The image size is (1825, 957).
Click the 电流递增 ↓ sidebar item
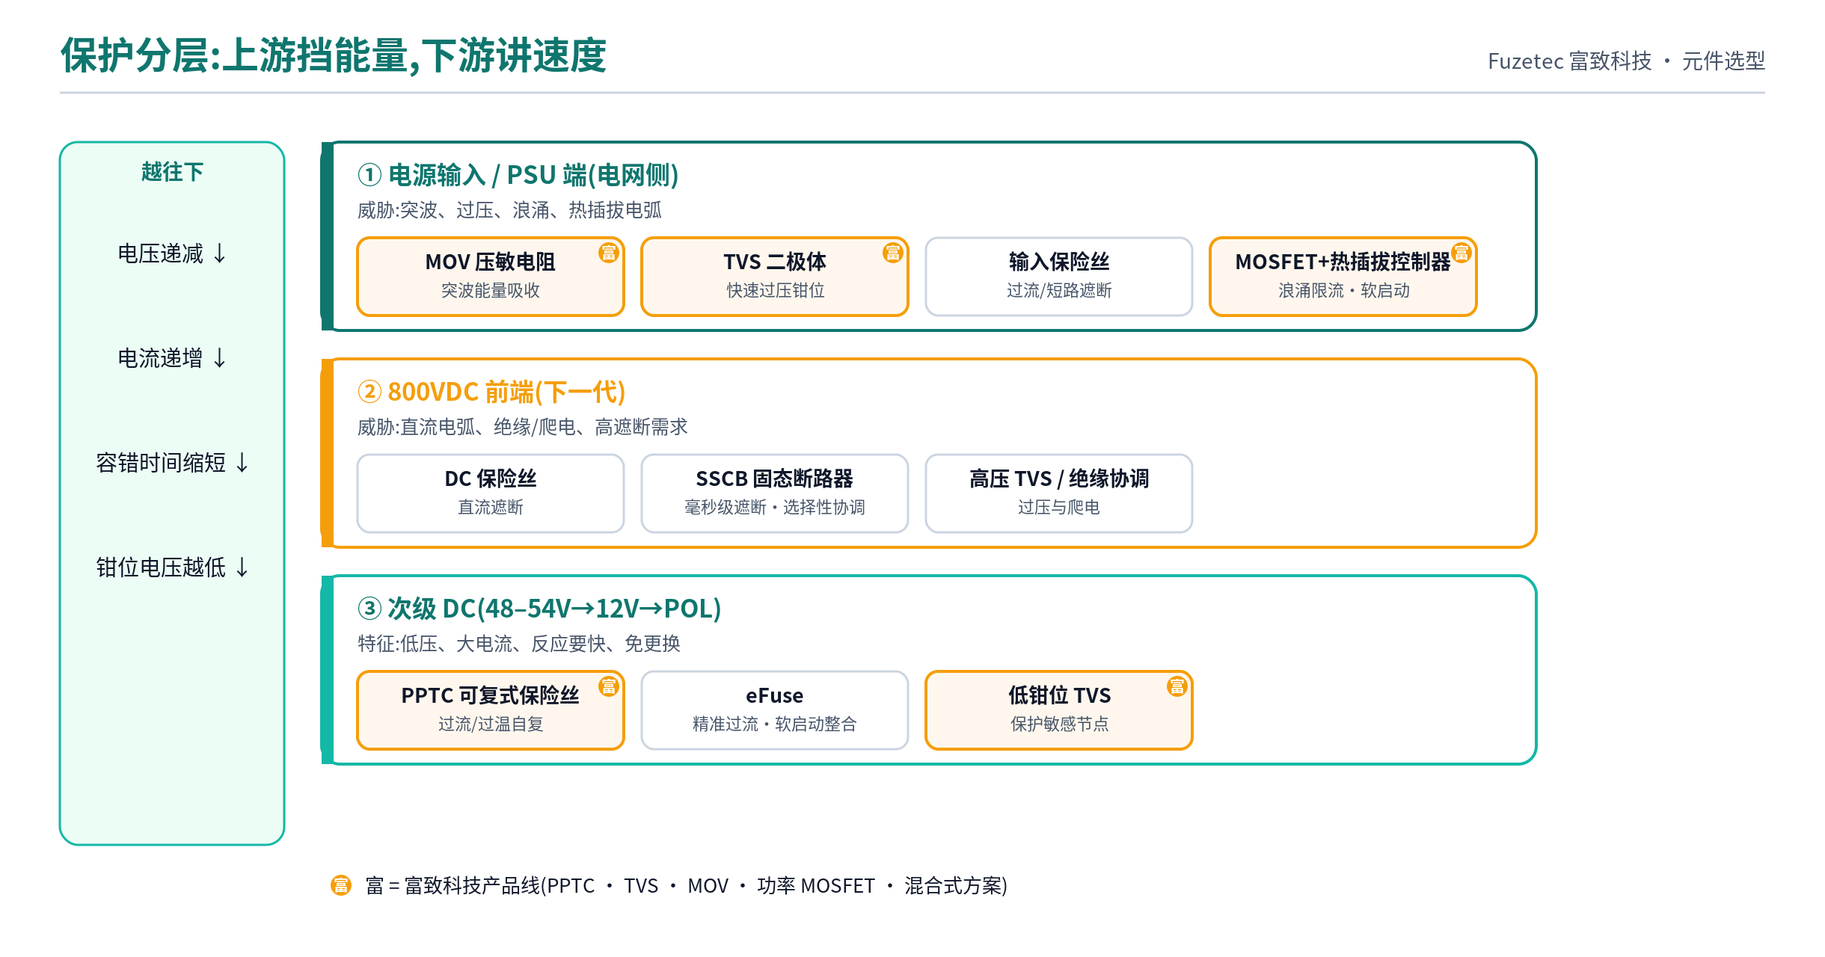click(x=172, y=358)
